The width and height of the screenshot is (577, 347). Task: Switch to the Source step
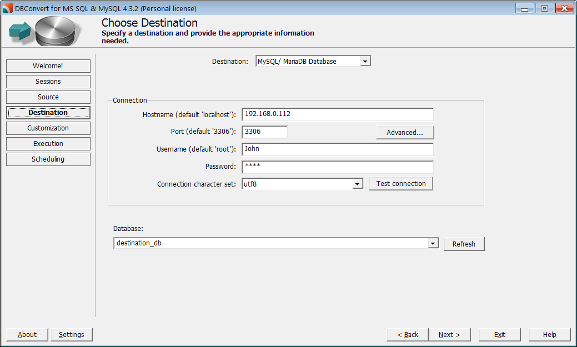click(48, 97)
